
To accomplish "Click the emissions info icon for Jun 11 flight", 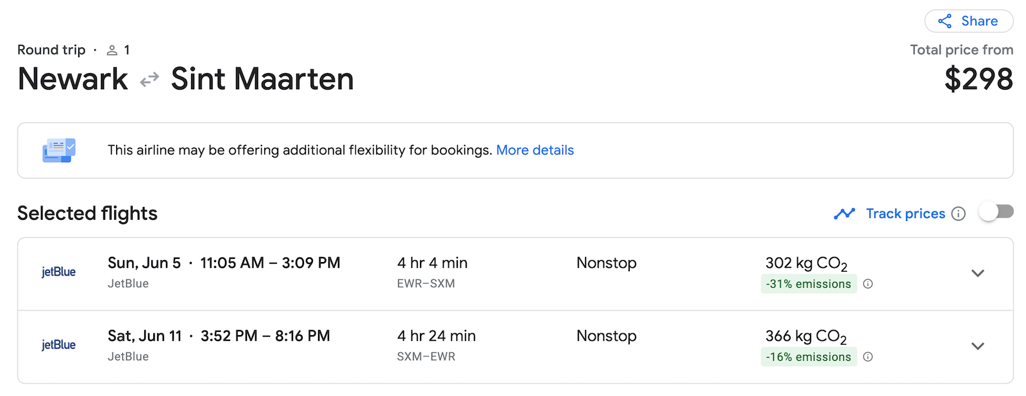I will [868, 356].
